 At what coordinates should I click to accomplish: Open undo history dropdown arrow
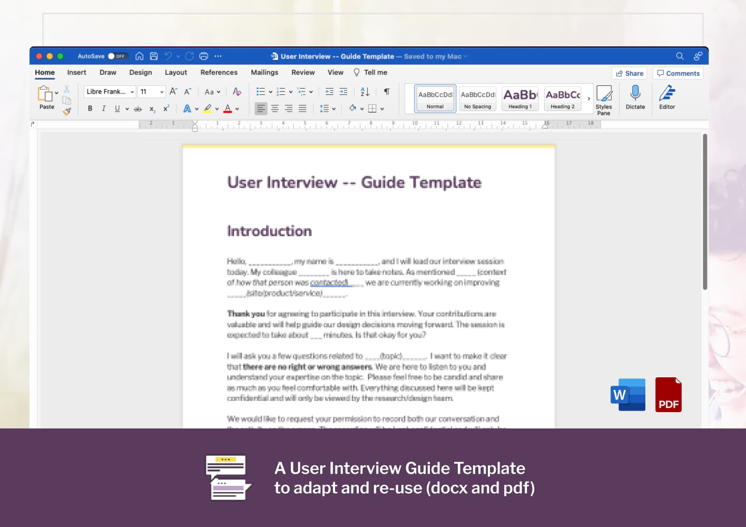pos(178,56)
